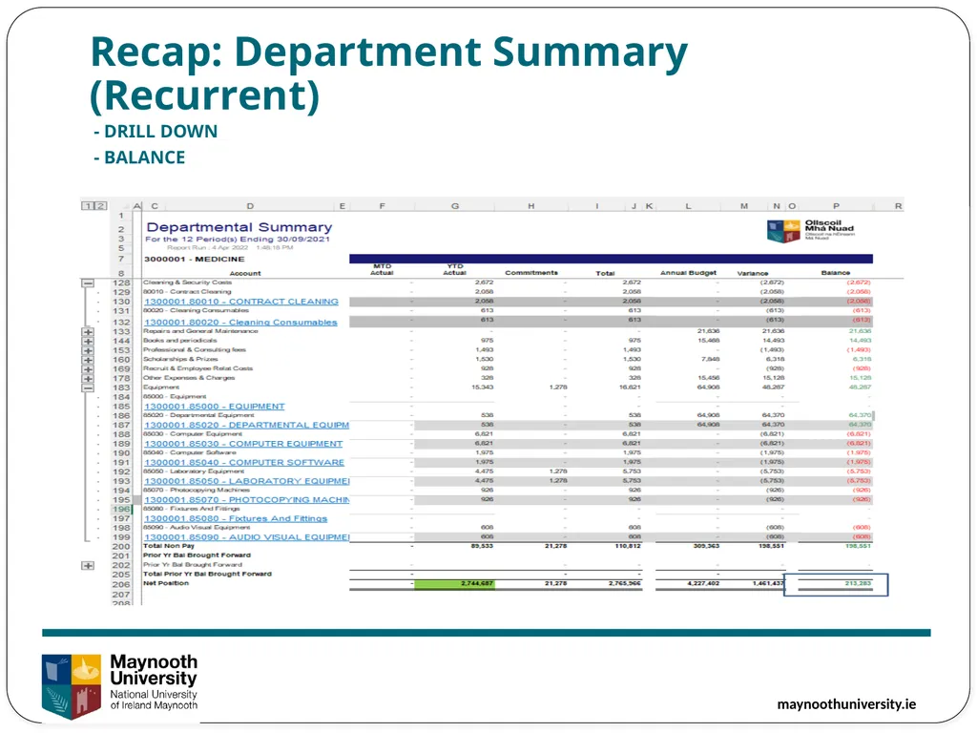Image resolution: width=977 pixels, height=733 pixels.
Task: Open the 1300001.85050 - LABORATORY EQUIPMEI link
Action: point(247,481)
